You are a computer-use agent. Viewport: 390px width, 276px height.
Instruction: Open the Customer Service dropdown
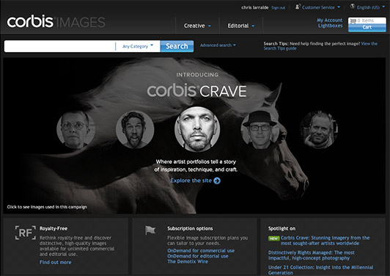point(321,7)
